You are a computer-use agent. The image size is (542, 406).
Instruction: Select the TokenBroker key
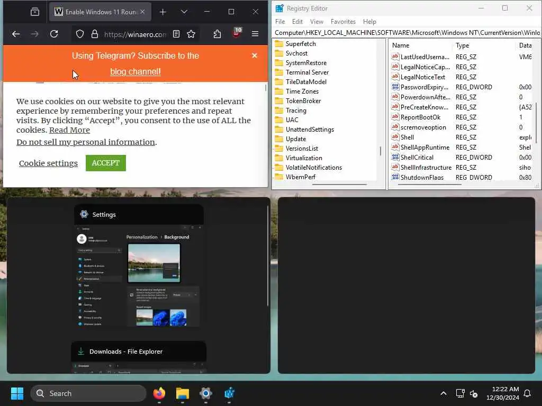303,101
